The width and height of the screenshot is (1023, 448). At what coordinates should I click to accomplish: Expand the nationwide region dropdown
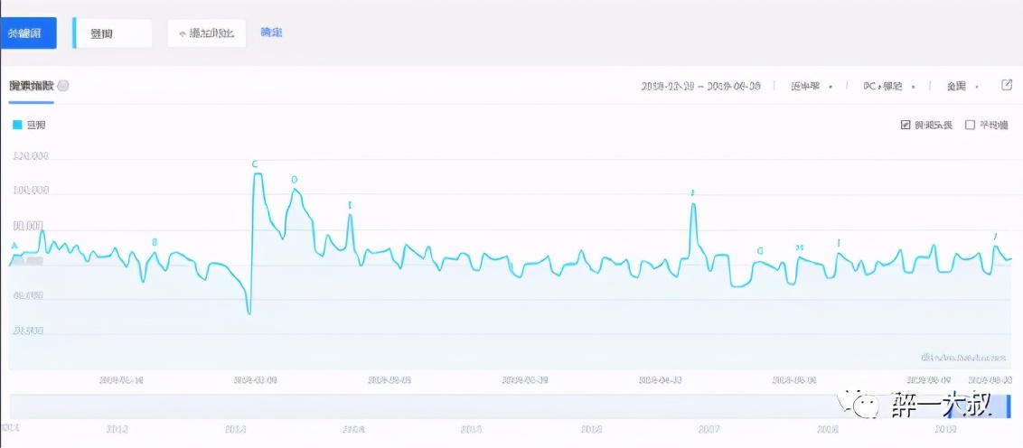[962, 86]
